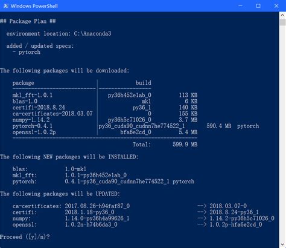
Task: Click the scrollbar down arrow
Action: [282, 244]
